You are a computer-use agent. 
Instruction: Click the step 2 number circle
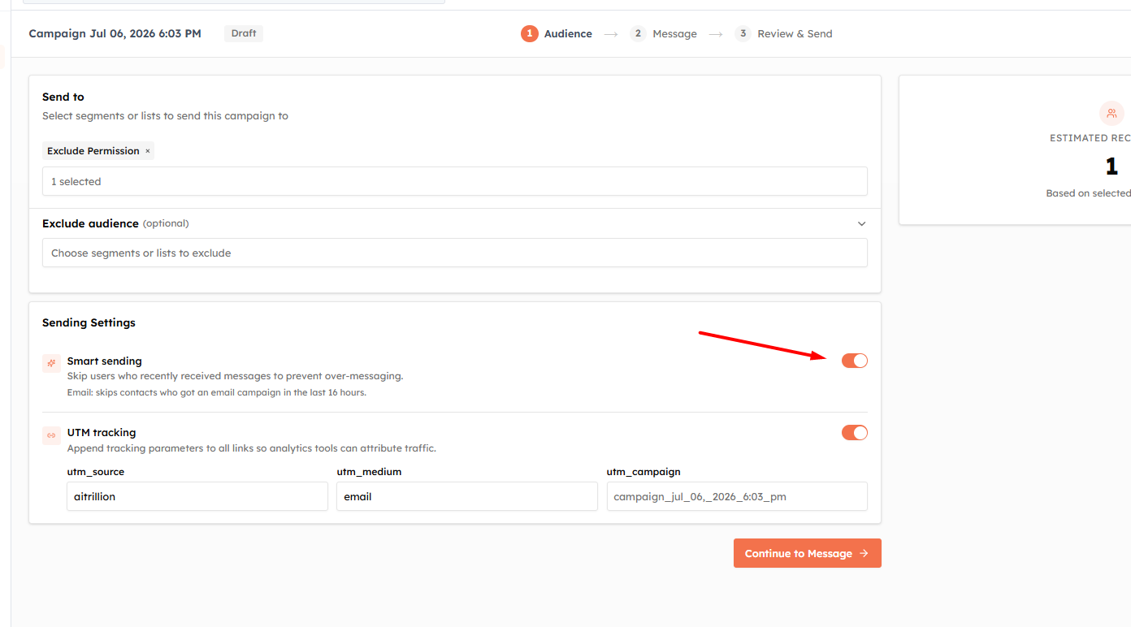638,33
